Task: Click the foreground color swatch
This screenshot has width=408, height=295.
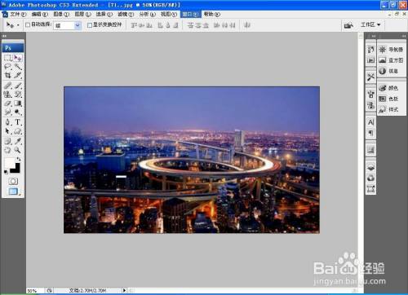Action: tap(10, 163)
